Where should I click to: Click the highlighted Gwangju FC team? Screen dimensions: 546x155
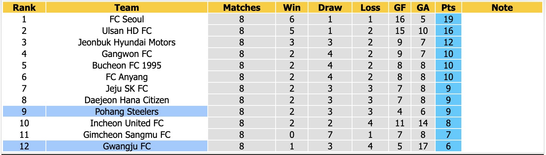[x=127, y=146]
